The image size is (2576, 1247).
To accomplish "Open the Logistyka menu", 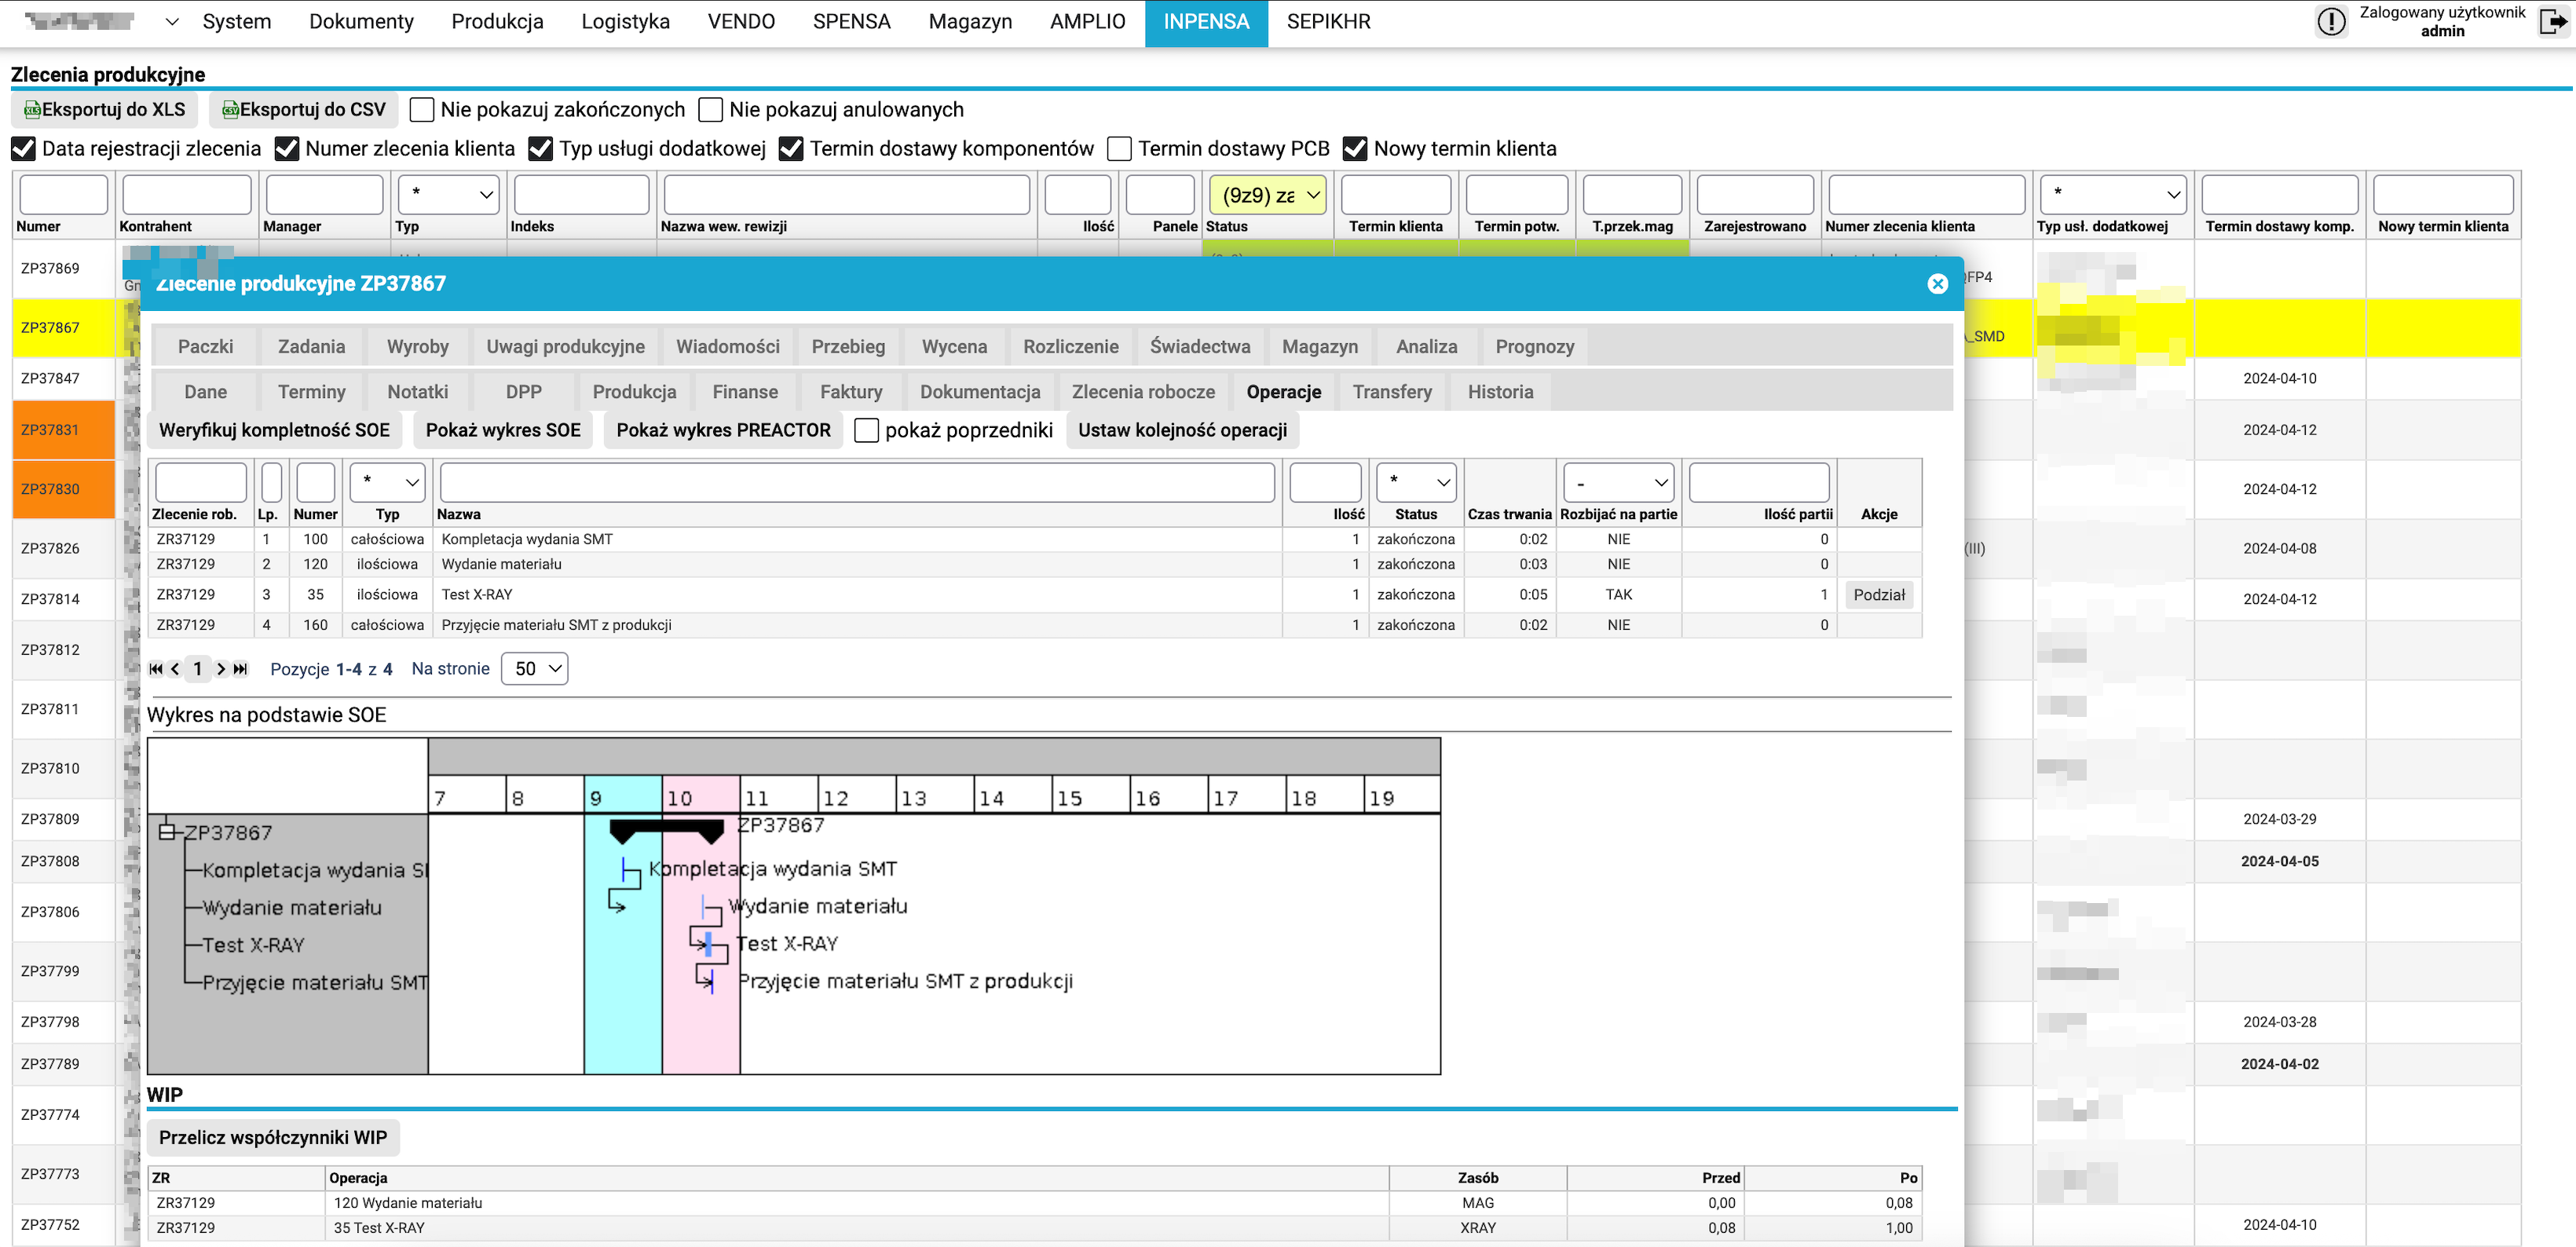I will click(x=625, y=22).
